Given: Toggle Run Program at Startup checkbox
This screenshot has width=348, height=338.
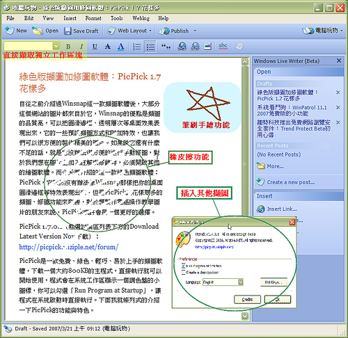Looking at the screenshot, I should (x=183, y=266).
